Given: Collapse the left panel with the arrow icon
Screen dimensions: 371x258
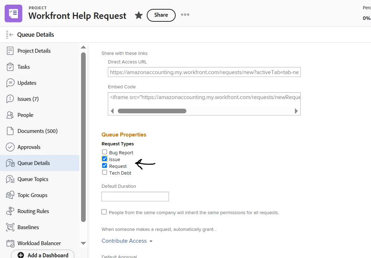Looking at the screenshot, I should (10, 35).
